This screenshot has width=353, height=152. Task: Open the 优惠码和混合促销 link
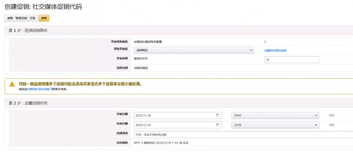(x=38, y=89)
